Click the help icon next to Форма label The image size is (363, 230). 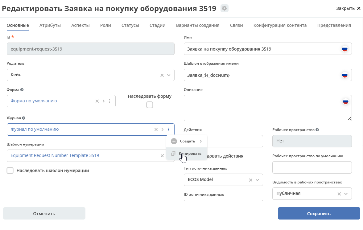click(x=22, y=90)
